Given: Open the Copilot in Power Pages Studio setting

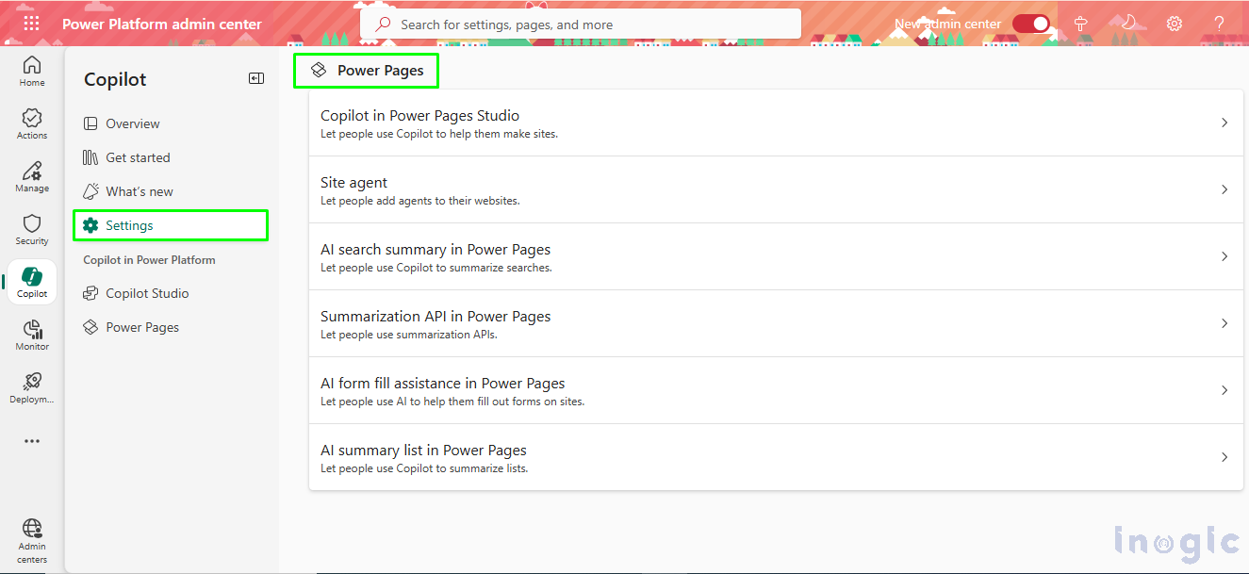Looking at the screenshot, I should [776, 123].
